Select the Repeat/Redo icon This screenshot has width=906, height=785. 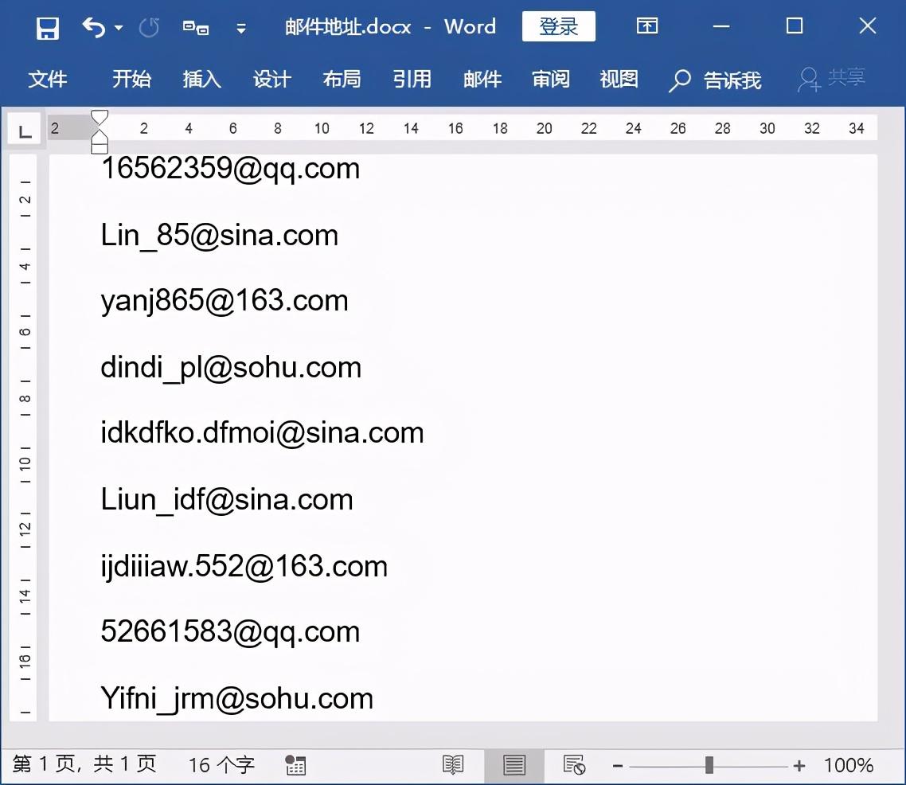point(148,26)
